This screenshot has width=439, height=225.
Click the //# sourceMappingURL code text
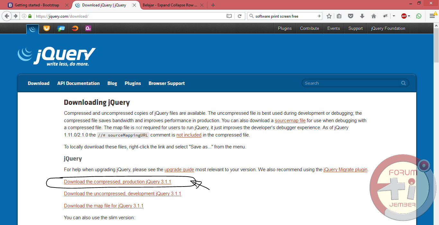coord(123,135)
